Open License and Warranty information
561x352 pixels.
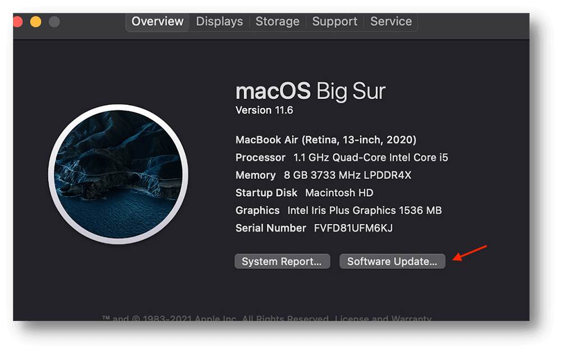coord(383,318)
